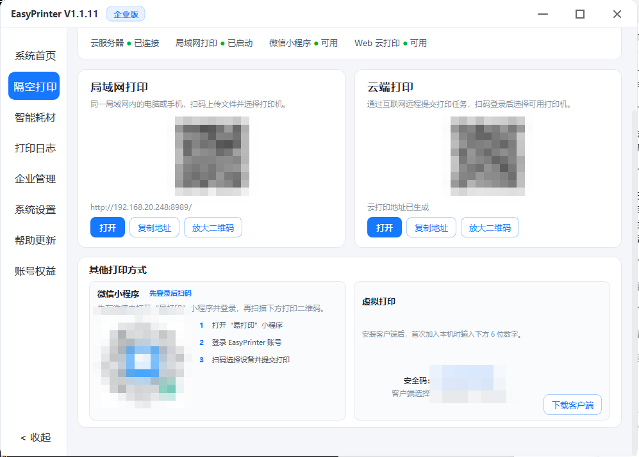Open 帮助更新 page
This screenshot has width=639, height=457.
click(x=35, y=240)
